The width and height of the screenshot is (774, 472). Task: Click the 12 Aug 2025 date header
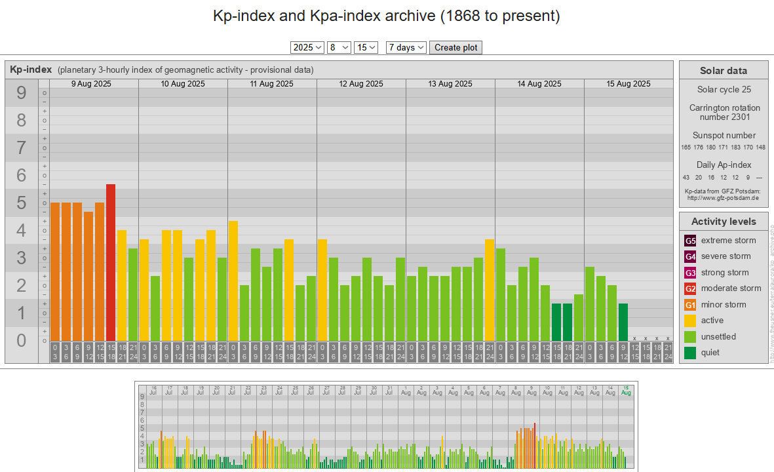[361, 84]
